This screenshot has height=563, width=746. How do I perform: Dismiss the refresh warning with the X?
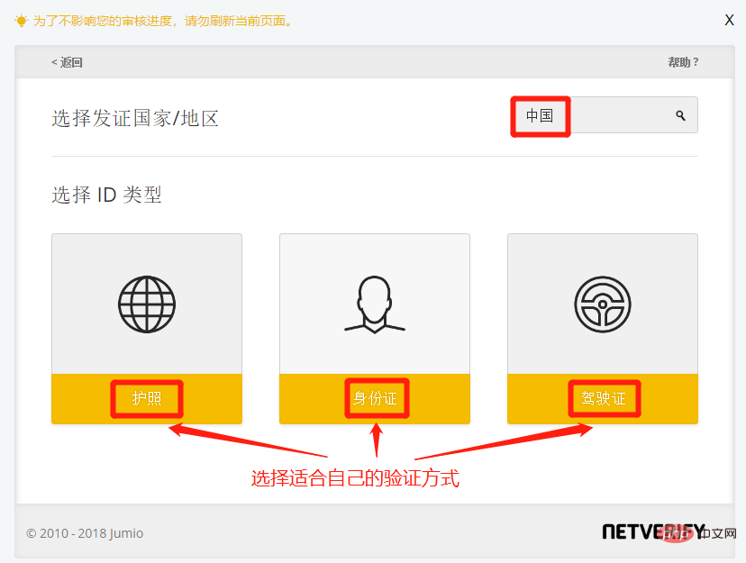click(729, 19)
